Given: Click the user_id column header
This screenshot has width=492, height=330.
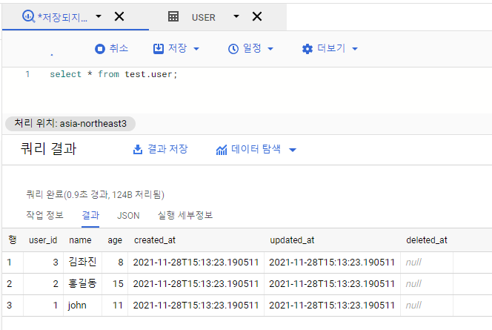Looking at the screenshot, I should point(43,240).
